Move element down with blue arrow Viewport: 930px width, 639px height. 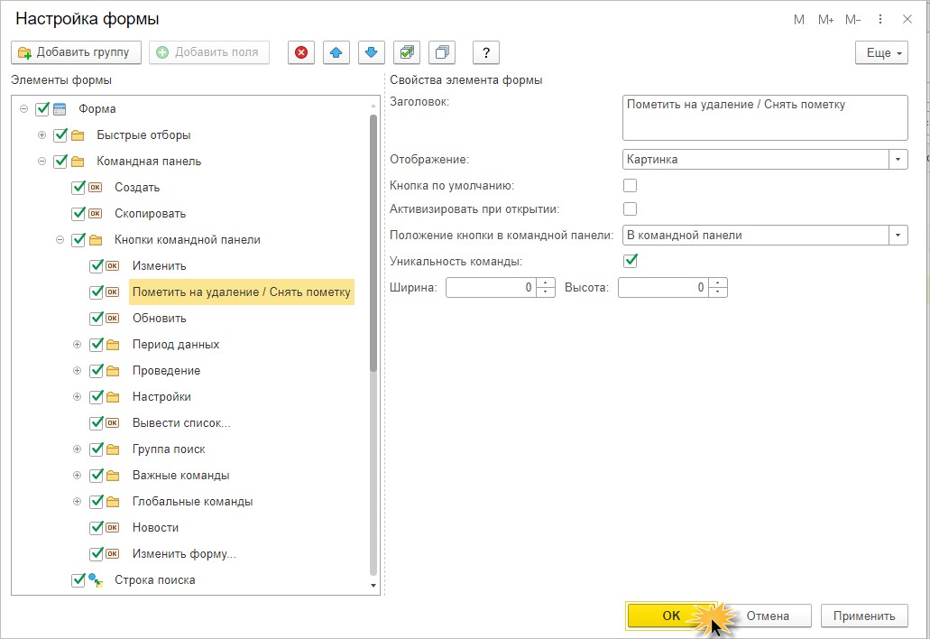(x=370, y=52)
